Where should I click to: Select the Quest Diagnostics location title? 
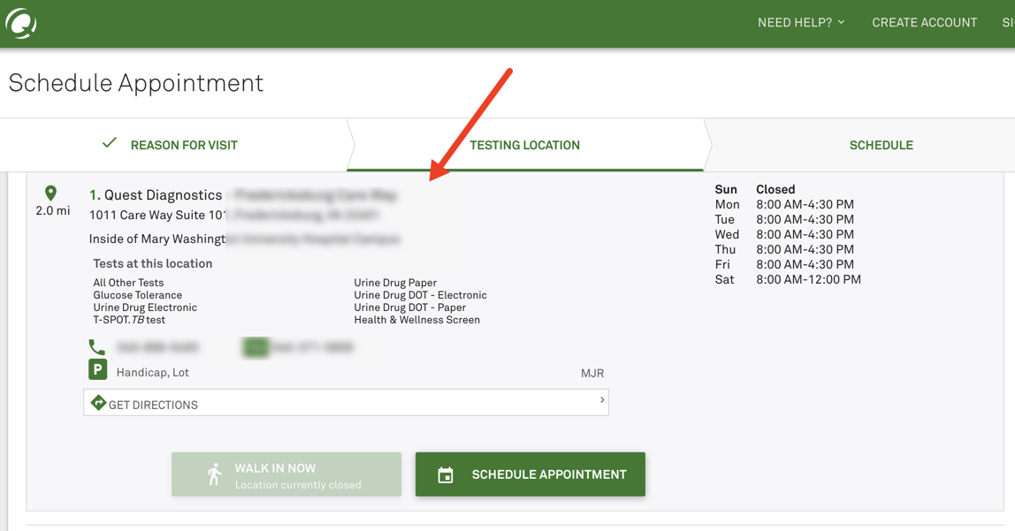tap(163, 195)
